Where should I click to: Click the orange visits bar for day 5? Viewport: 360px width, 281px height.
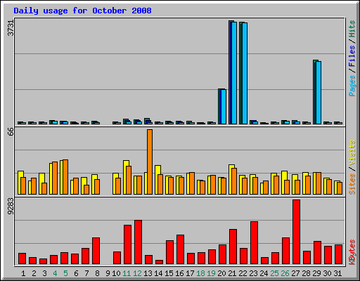point(65,177)
